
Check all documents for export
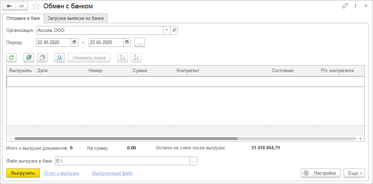coord(28,58)
